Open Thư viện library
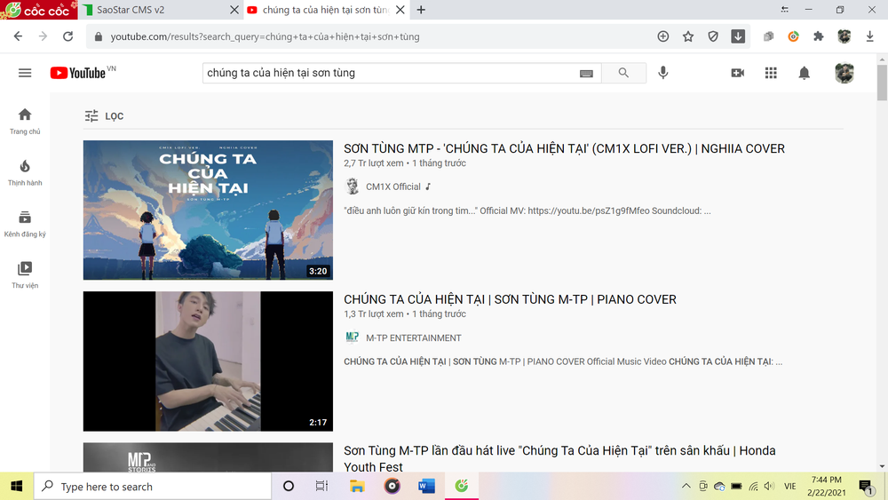Screen dimensions: 888x500 25,275
